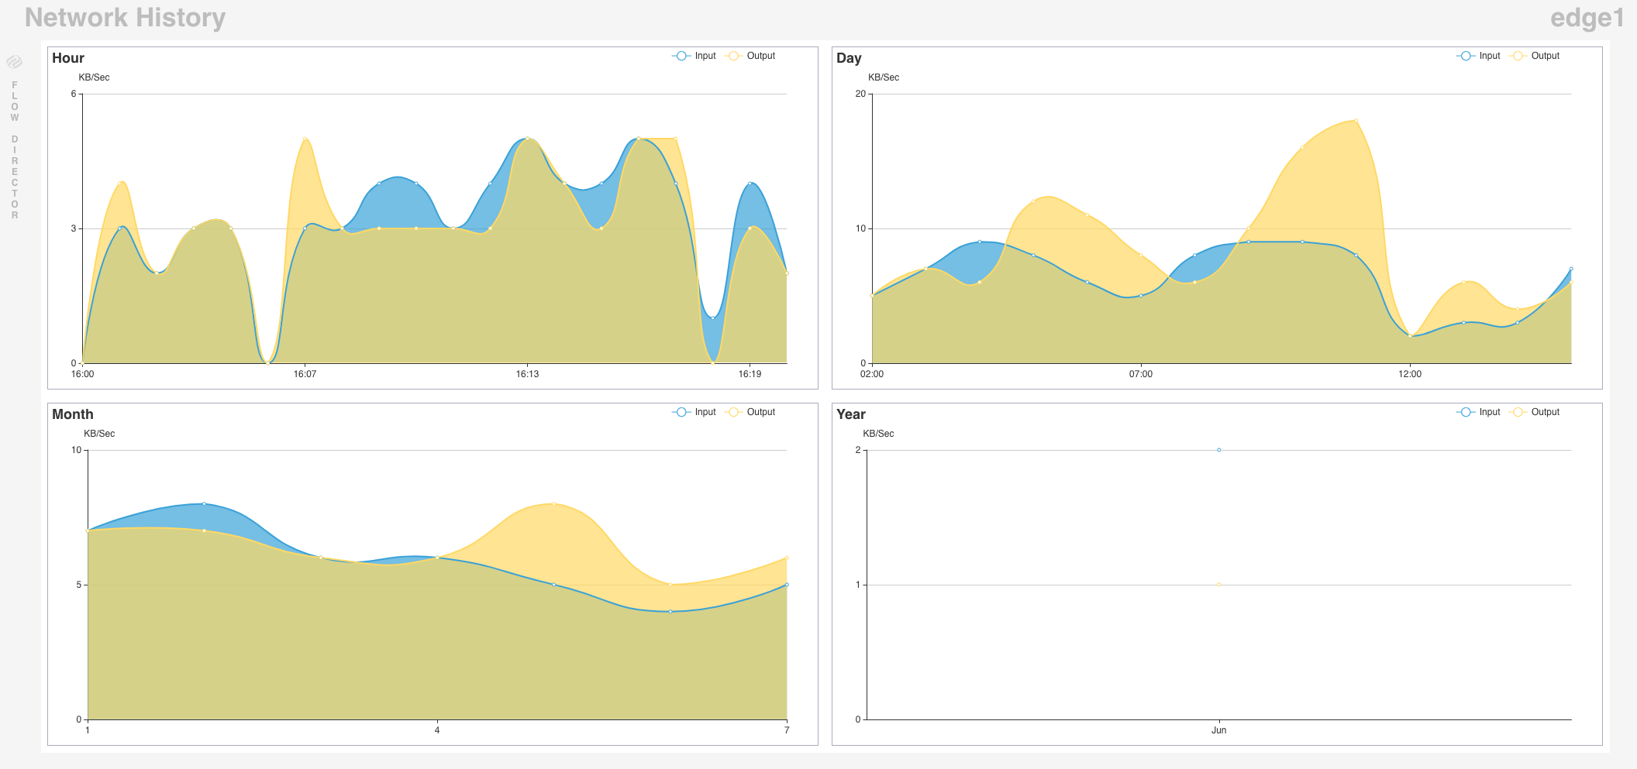Screen dimensions: 1637x769
Task: Click Output legend circle in Day chart
Action: click(x=1518, y=56)
